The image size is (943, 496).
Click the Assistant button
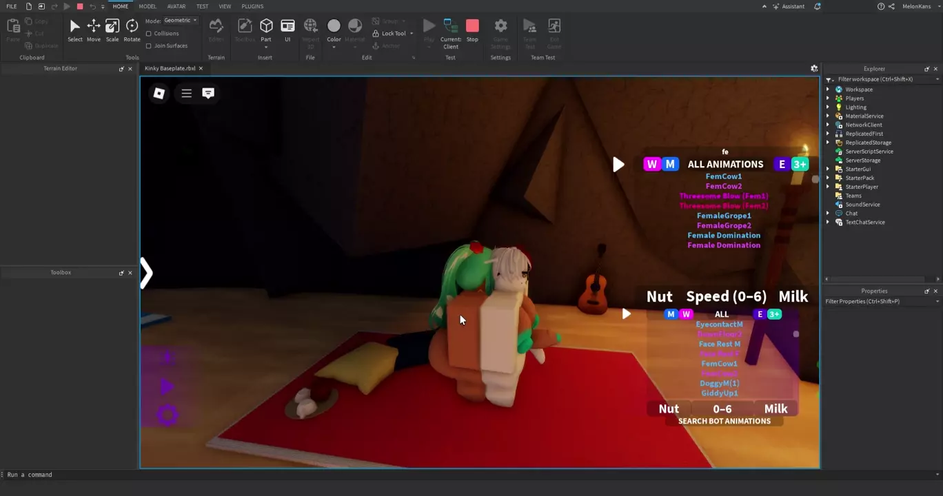click(x=788, y=6)
